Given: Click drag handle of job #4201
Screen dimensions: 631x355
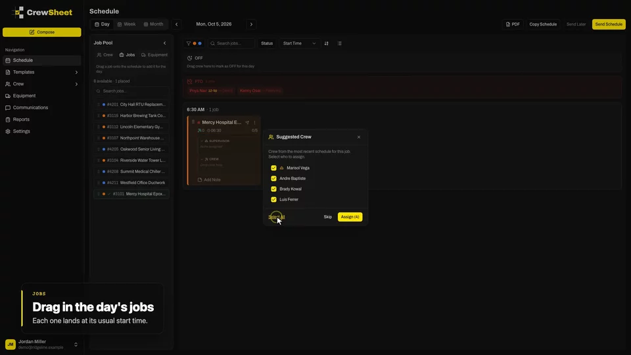Looking at the screenshot, I should [x=99, y=105].
